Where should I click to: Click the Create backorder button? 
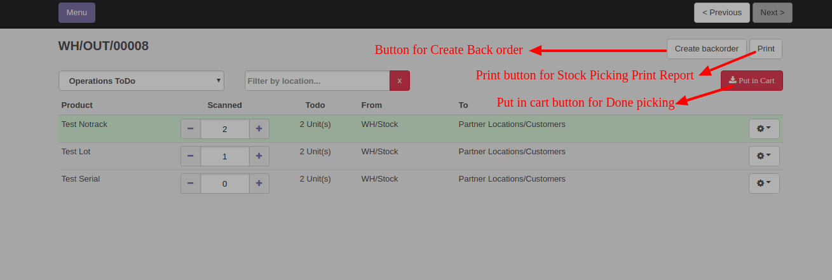[706, 49]
